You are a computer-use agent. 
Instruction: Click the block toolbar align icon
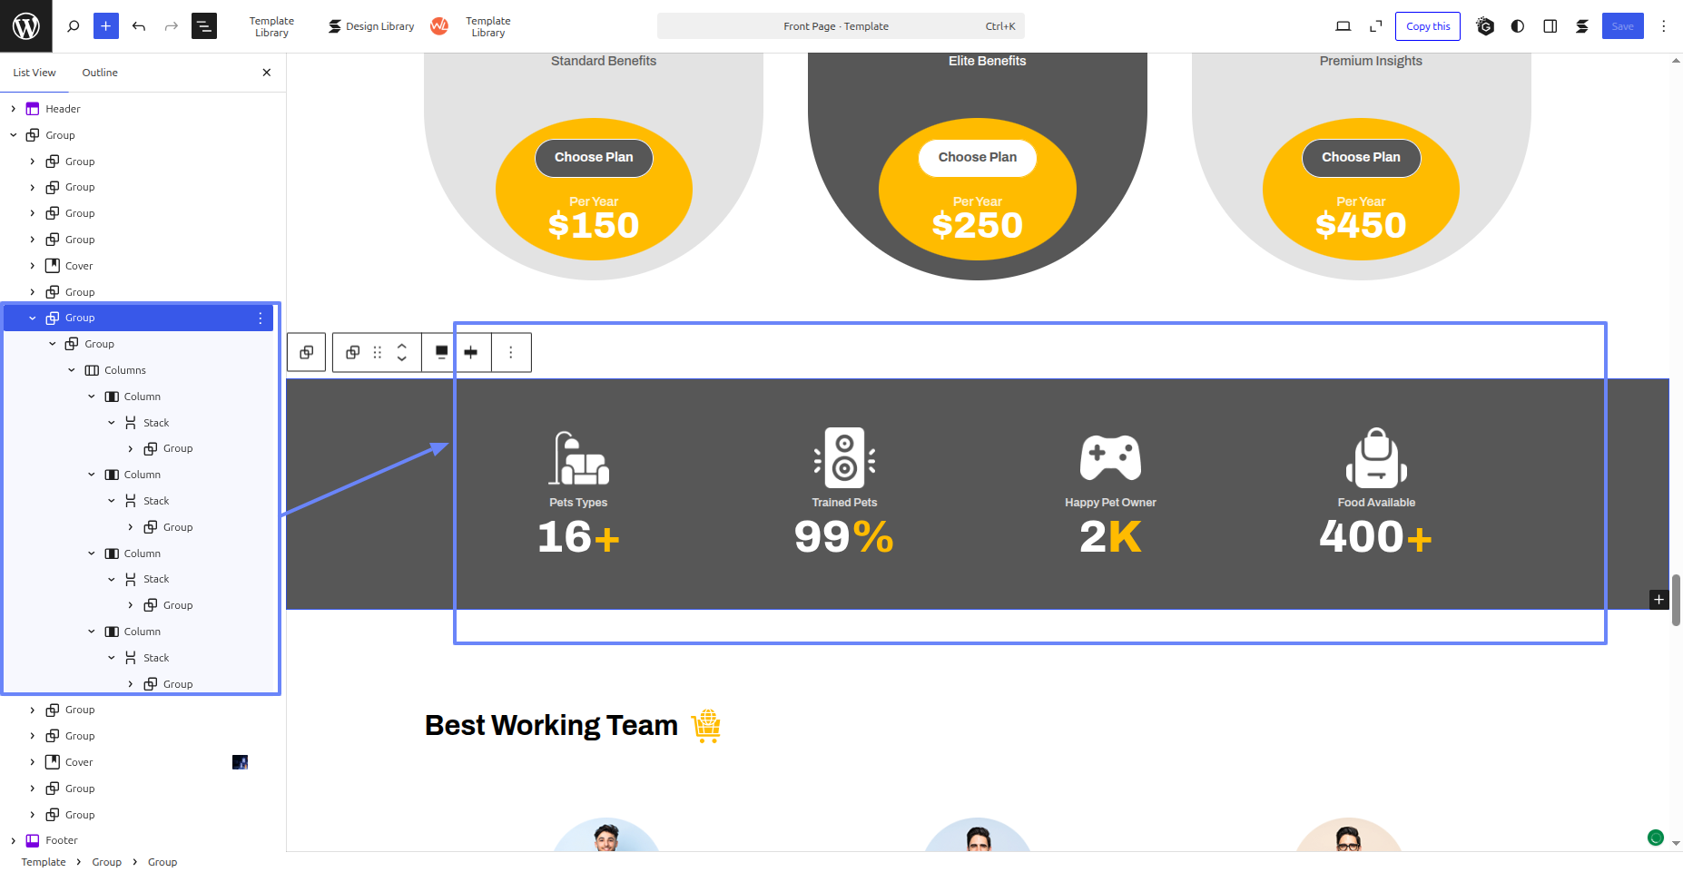[x=441, y=352]
